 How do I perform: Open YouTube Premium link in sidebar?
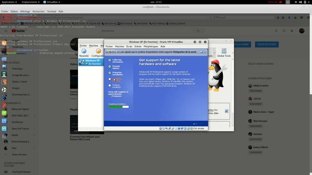(x=21, y=172)
